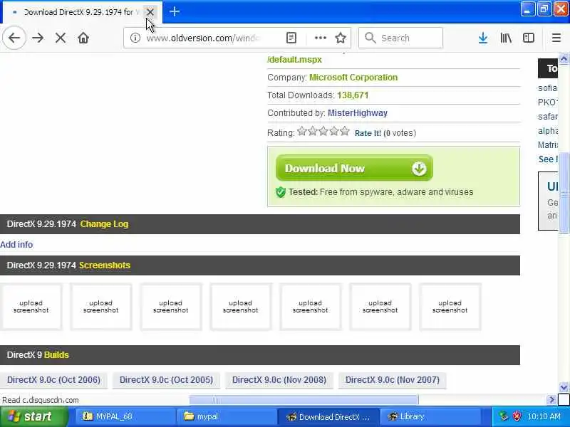570x427 pixels.
Task: Open a new tab with plus button
Action: pos(175,11)
